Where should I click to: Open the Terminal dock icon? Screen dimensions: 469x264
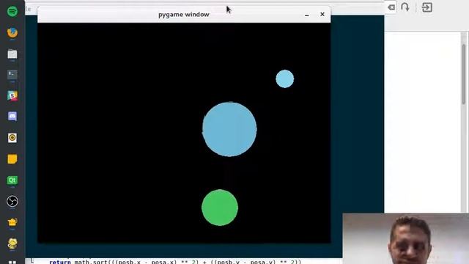(12, 75)
